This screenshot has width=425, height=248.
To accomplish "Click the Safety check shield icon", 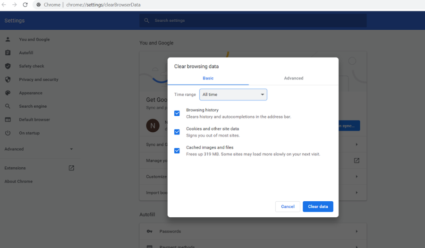I will coord(8,66).
